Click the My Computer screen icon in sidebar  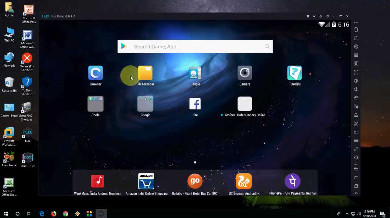coord(356,55)
